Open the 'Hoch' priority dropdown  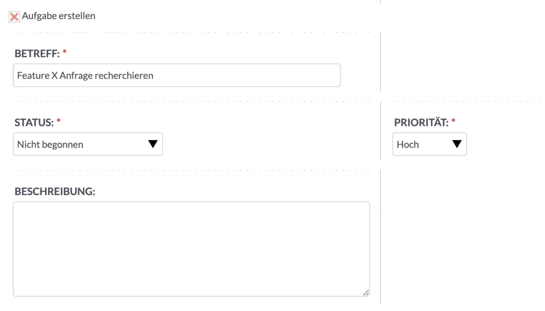point(429,144)
